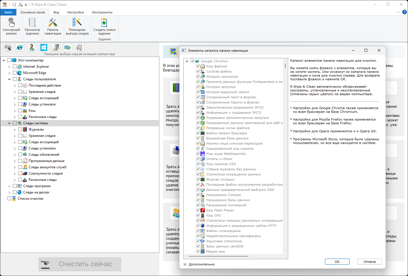The width and height of the screenshot is (408, 276).
Task: Collapse the Следы пользователя node
Action: click(9, 79)
